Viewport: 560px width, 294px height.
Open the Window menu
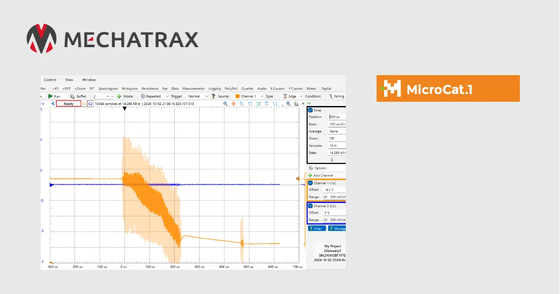(x=89, y=80)
